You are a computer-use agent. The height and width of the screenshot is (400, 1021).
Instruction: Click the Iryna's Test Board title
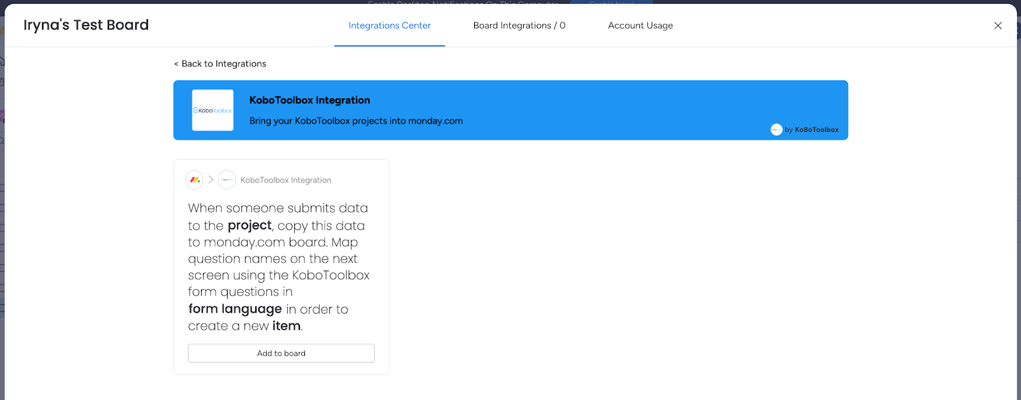point(86,25)
